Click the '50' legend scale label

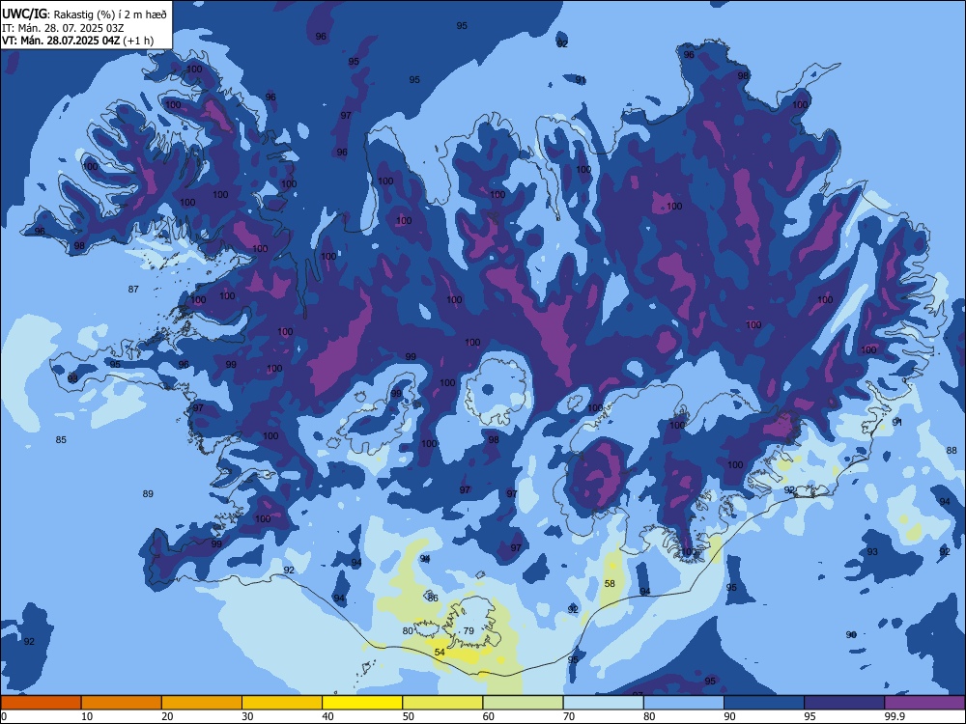[x=409, y=716]
